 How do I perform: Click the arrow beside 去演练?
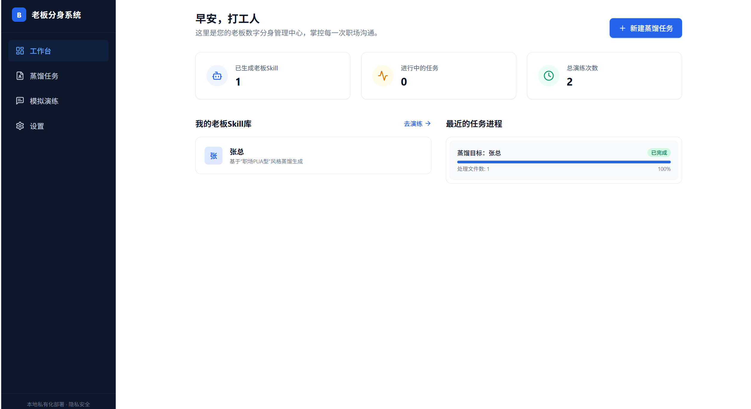tap(428, 124)
